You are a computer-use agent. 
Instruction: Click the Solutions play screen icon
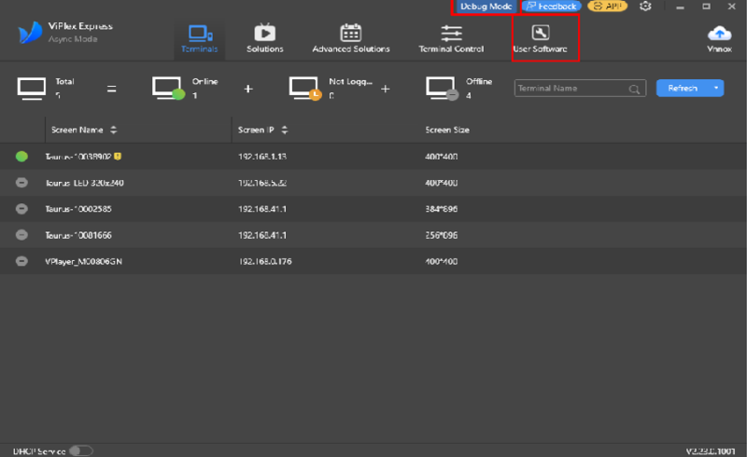coord(264,33)
